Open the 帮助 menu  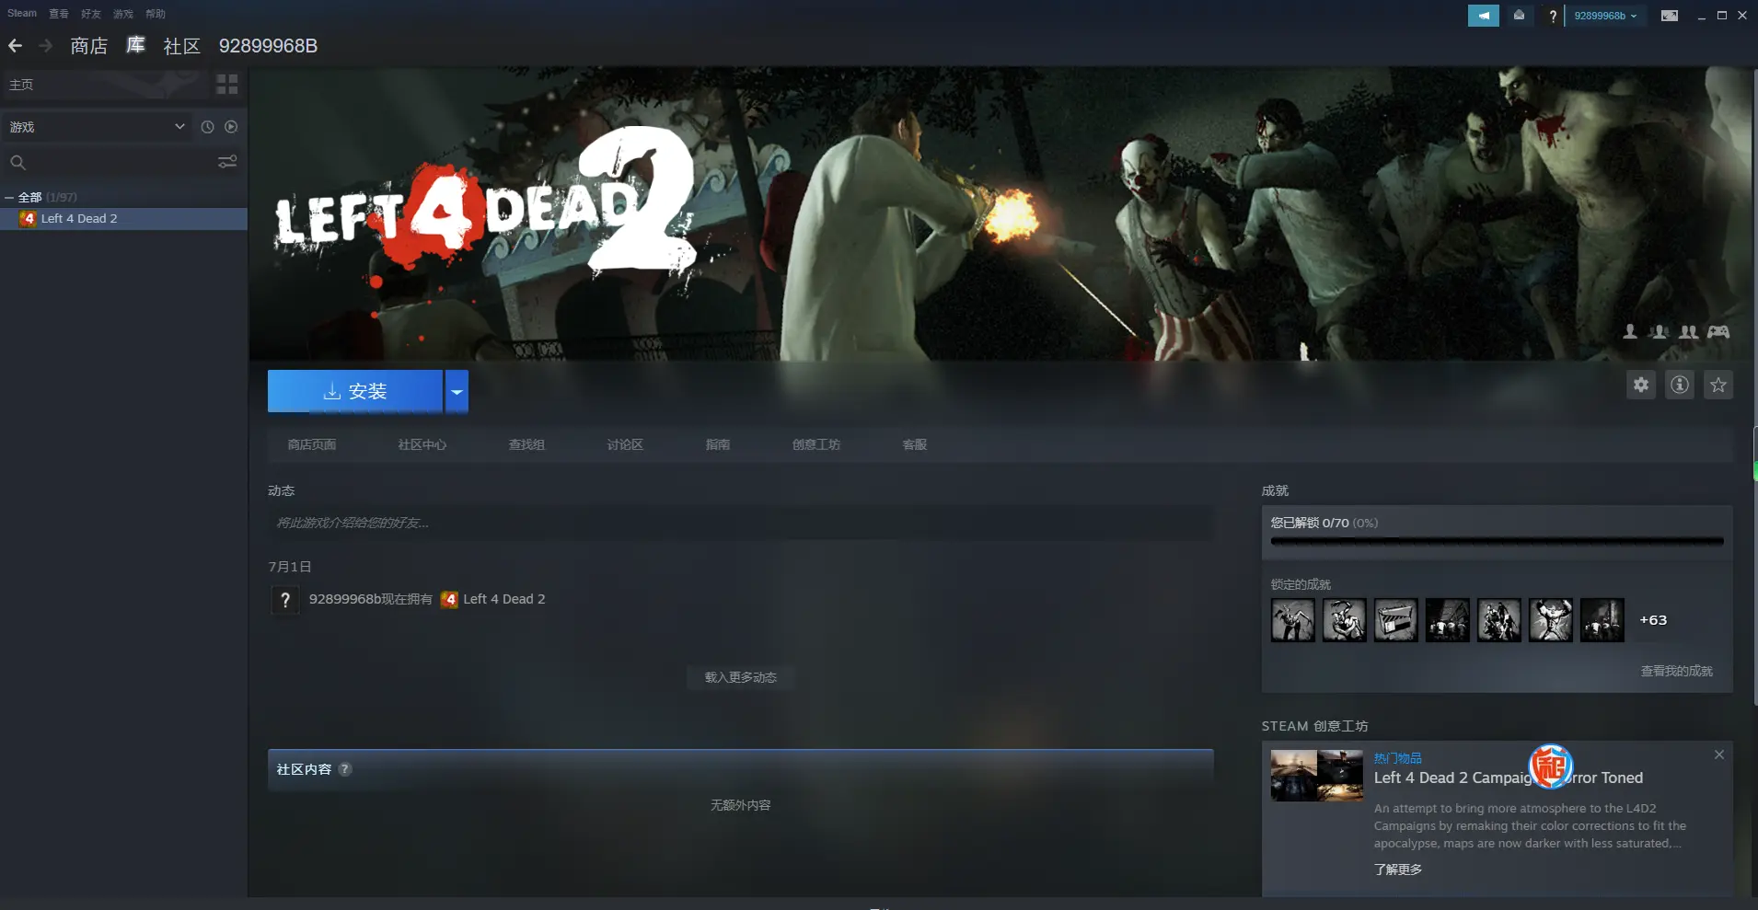[x=156, y=14]
